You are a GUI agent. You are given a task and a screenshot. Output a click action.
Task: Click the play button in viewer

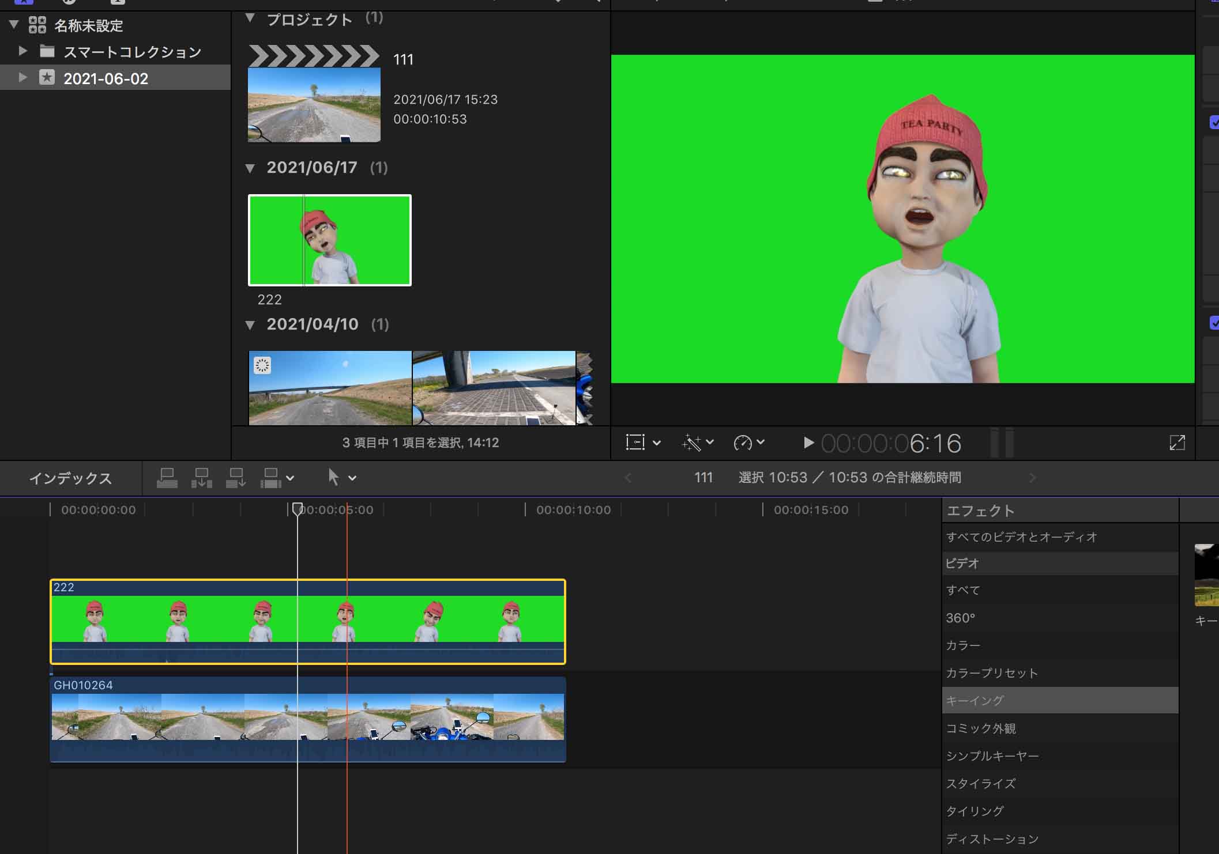click(808, 443)
